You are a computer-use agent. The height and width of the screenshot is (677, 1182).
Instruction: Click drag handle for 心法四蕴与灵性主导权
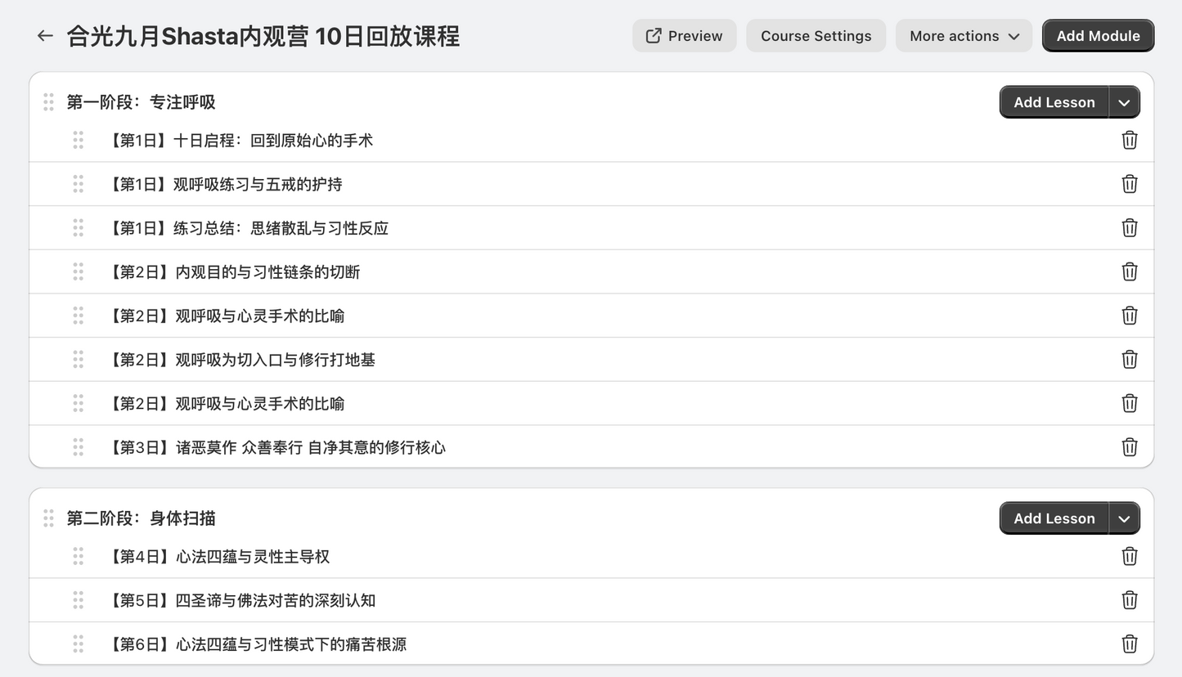click(x=78, y=556)
